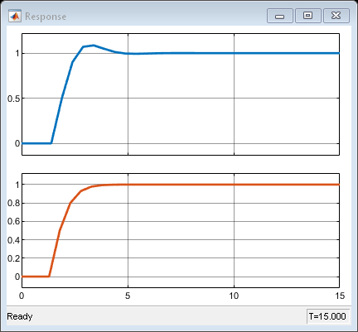Click inside the bottom plot axes area

pyautogui.click(x=181, y=230)
